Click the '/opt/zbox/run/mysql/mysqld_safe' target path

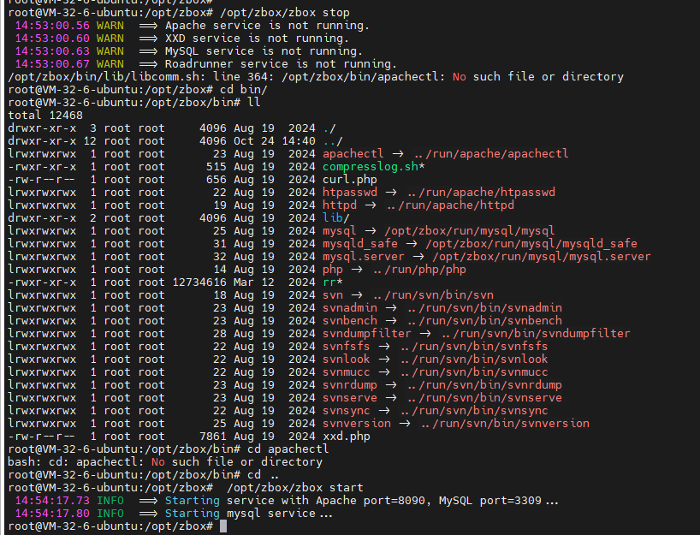[x=531, y=244]
